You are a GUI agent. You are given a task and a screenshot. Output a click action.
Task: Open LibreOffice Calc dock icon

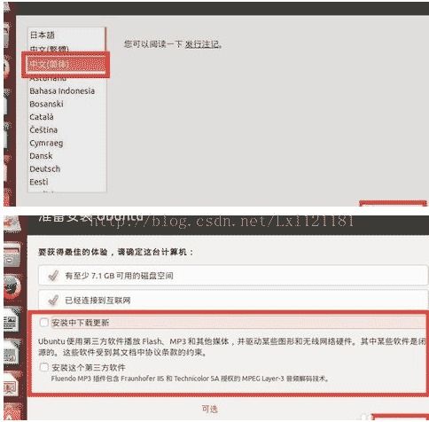click(x=12, y=352)
